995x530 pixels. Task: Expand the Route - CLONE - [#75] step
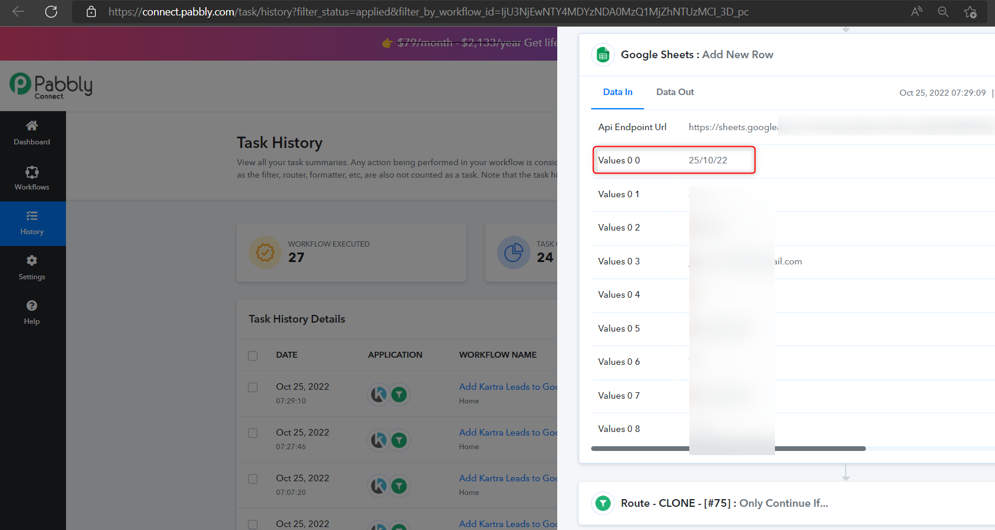[x=787, y=503]
